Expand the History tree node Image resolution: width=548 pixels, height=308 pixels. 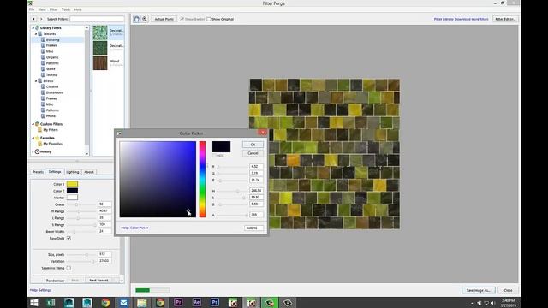[33, 151]
